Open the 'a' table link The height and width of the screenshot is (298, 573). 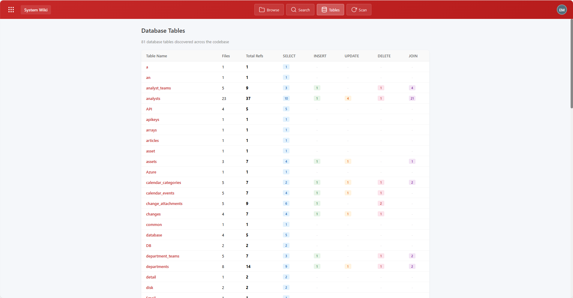pyautogui.click(x=147, y=67)
